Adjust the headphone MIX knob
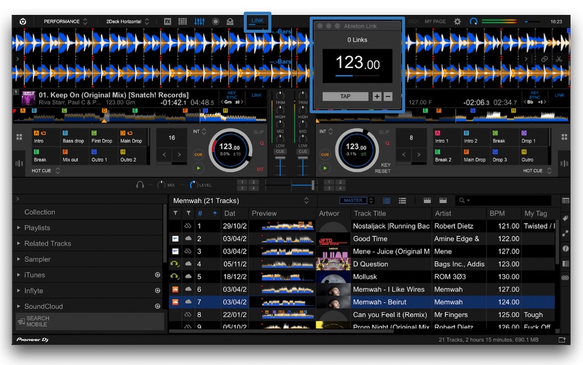 [162, 184]
